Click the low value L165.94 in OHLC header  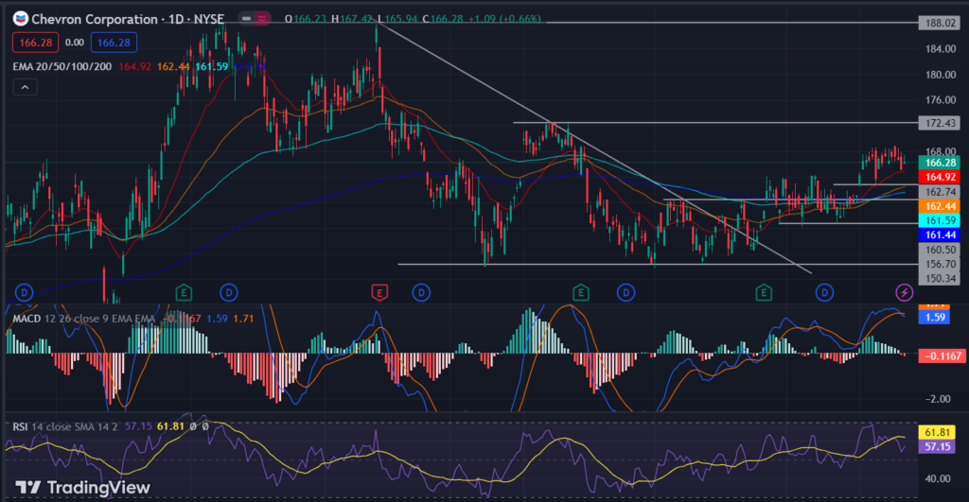pos(397,19)
